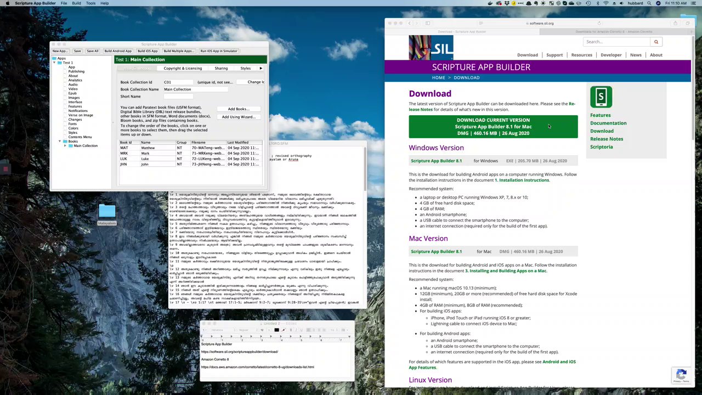Click the green Scripture App Builder phone icon
This screenshot has height=395, width=702.
point(601,97)
